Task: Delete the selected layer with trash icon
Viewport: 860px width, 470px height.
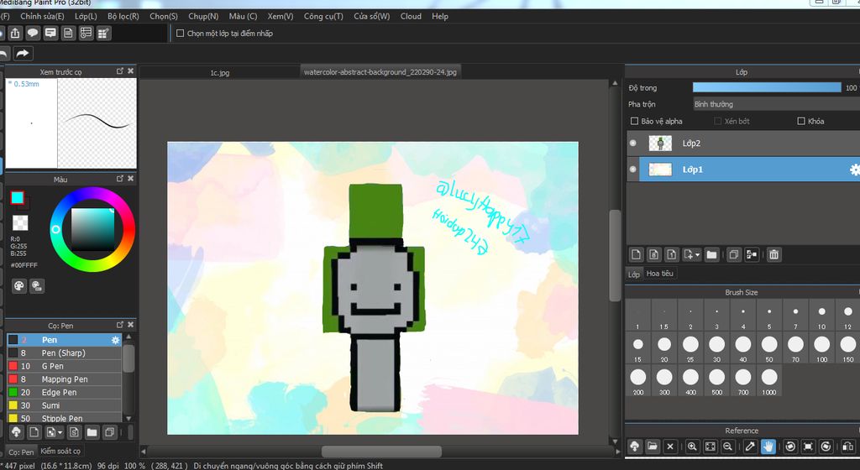Action: 773,254
